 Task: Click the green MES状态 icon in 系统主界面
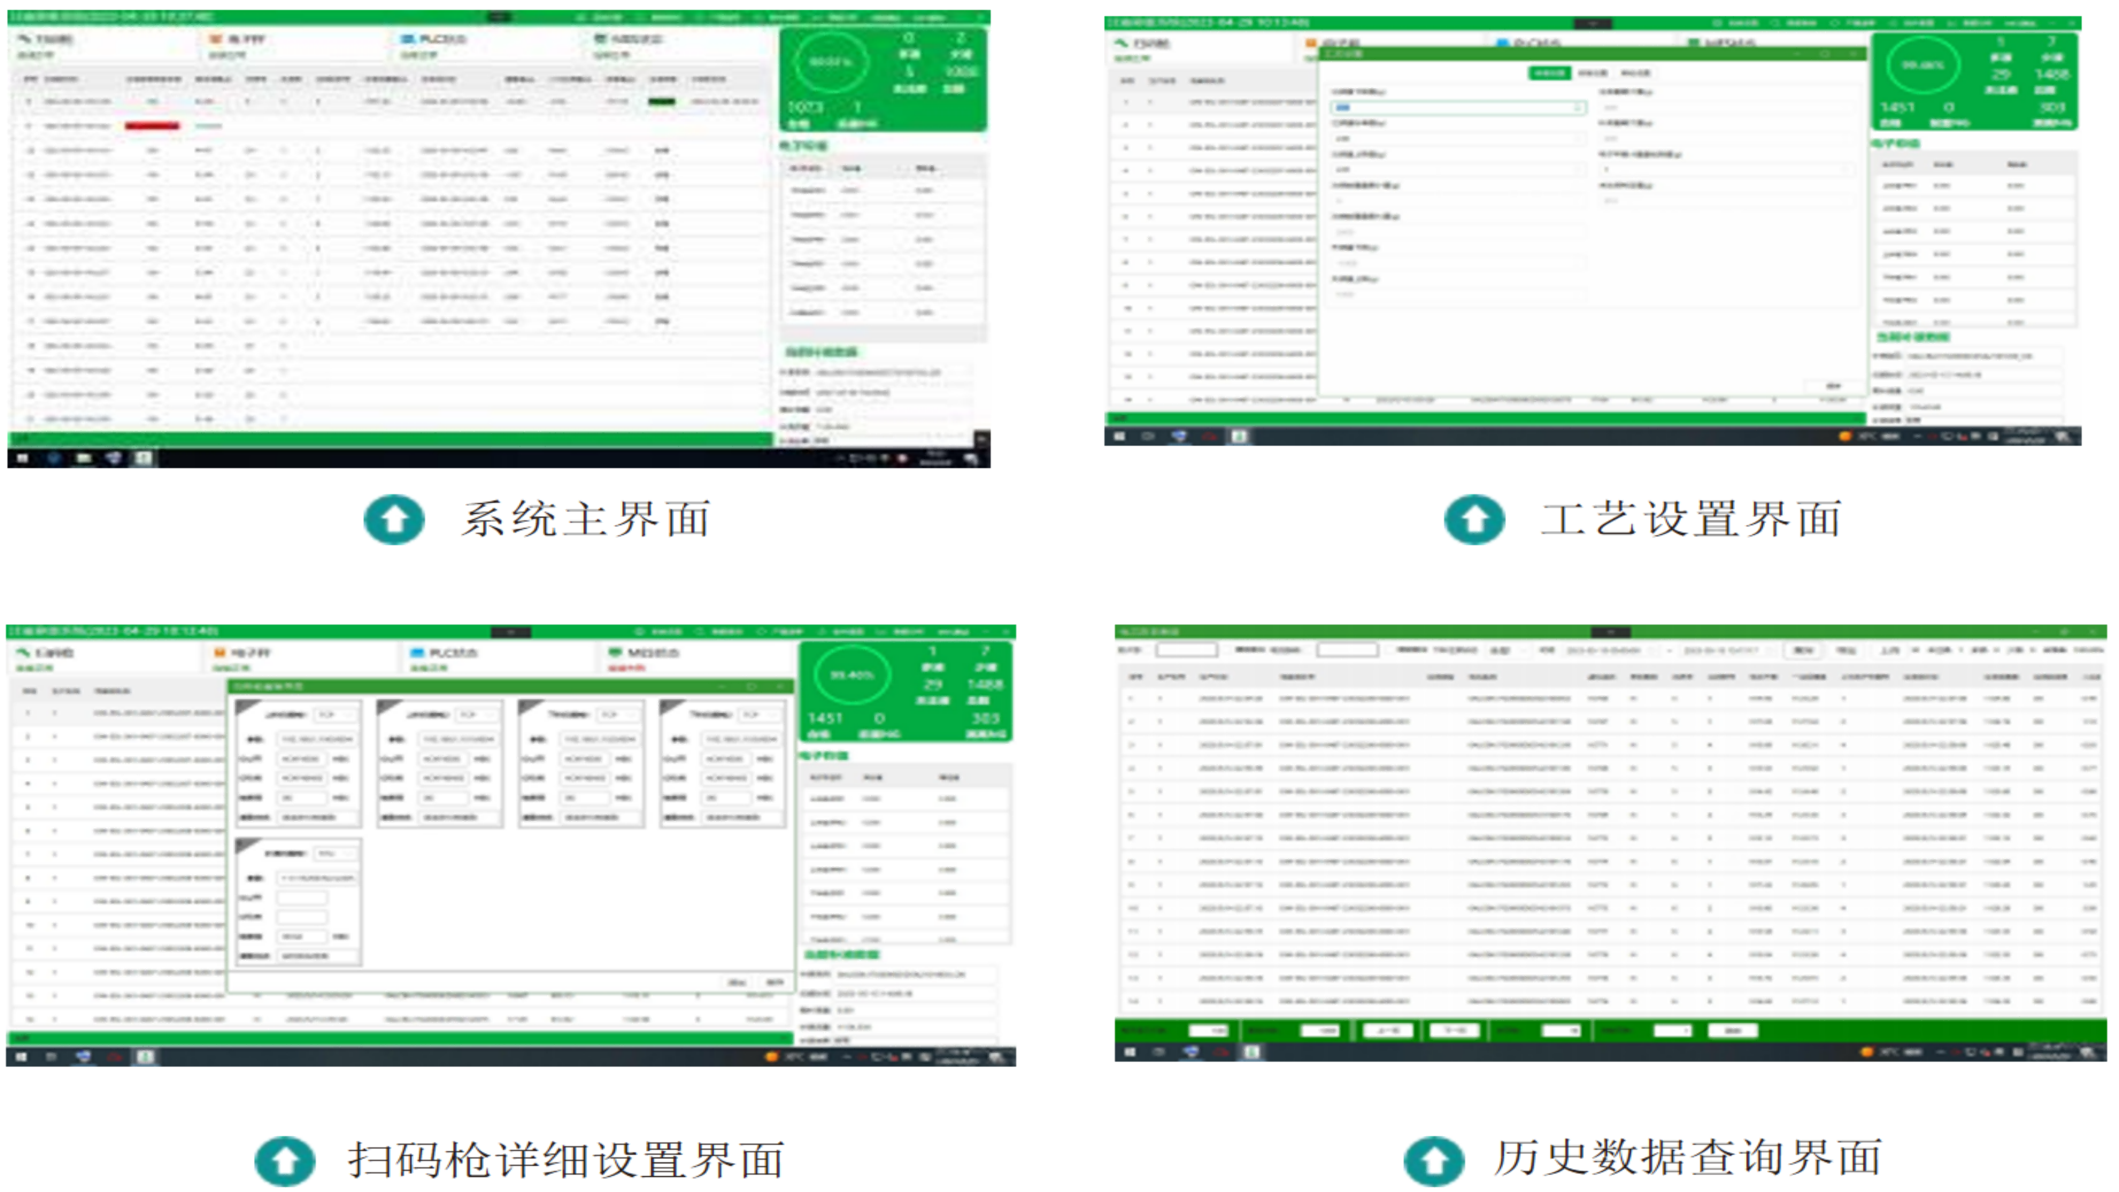pyautogui.click(x=601, y=38)
